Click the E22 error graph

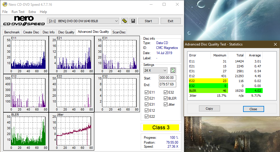coord(72,93)
